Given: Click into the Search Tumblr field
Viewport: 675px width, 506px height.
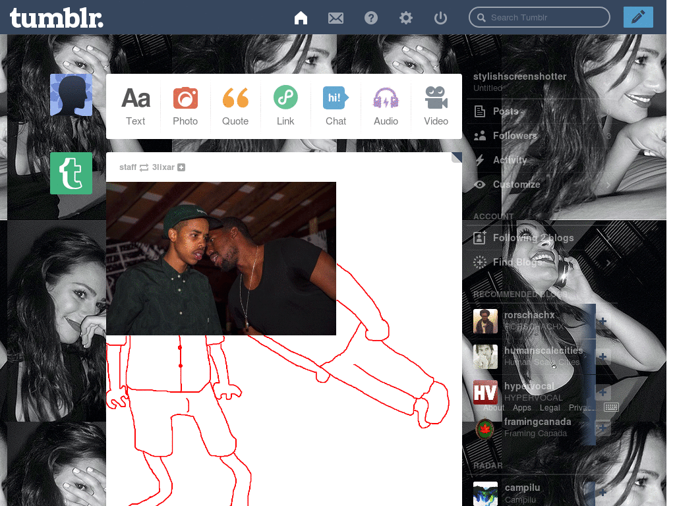Looking at the screenshot, I should tap(539, 17).
